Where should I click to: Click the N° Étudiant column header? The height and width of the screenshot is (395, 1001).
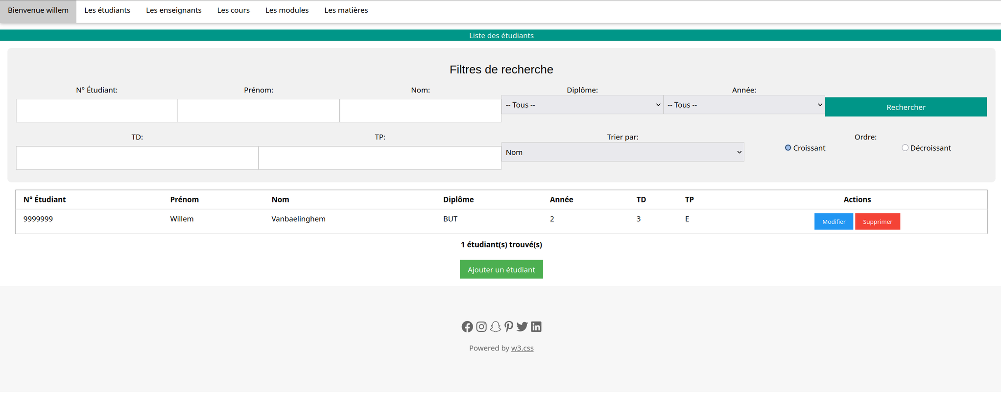45,199
